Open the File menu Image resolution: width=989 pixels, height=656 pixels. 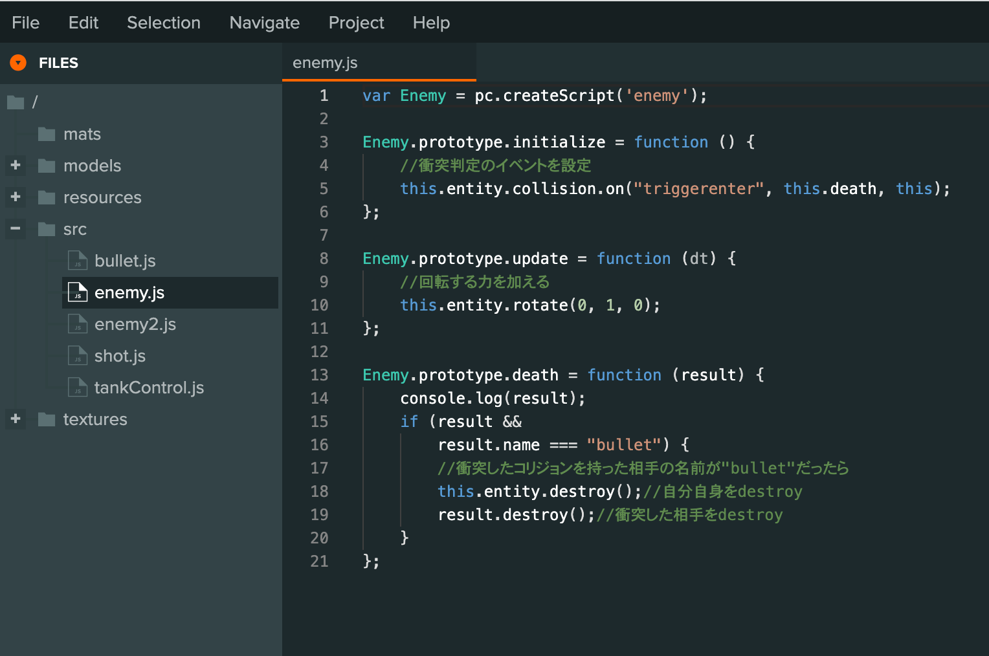tap(26, 23)
